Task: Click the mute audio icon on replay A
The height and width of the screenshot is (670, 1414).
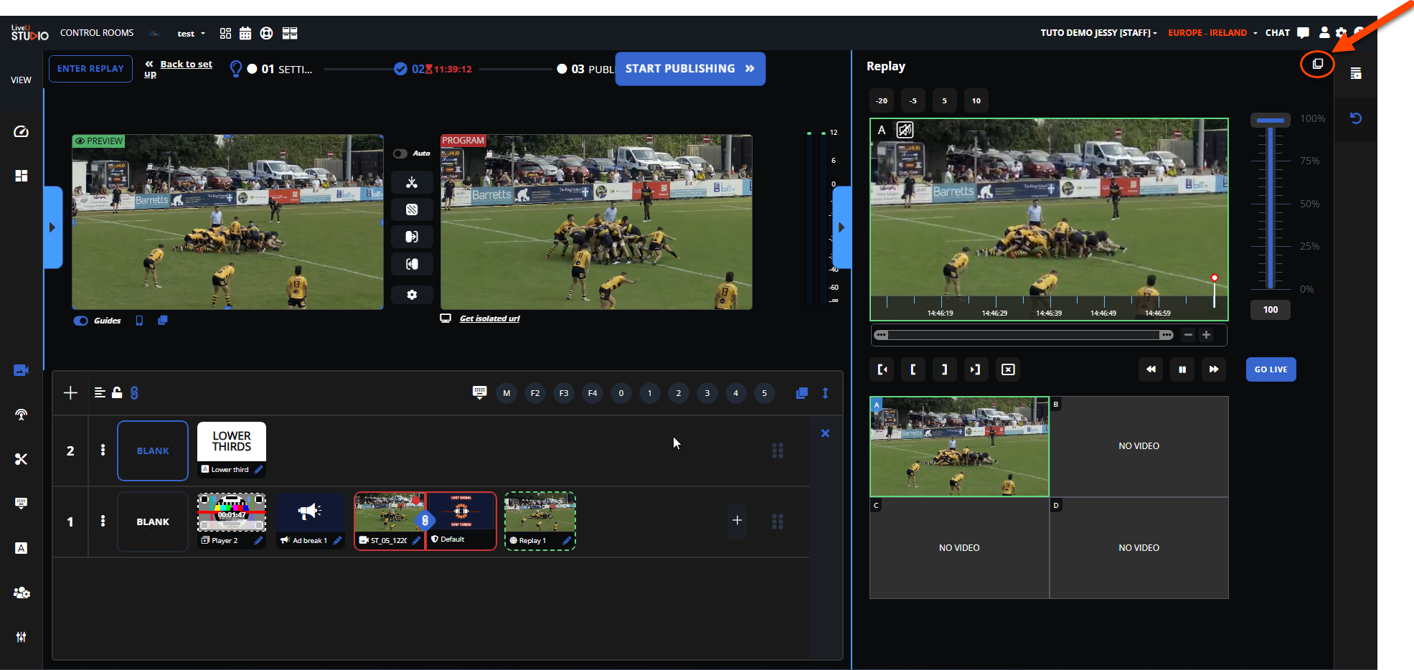Action: pyautogui.click(x=905, y=130)
